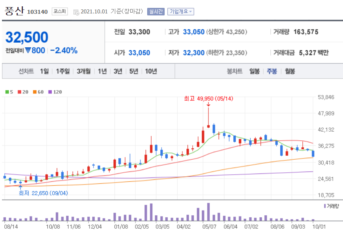Image resolution: width=343 pixels, height=235 pixels.
Task: Click the 실시간 real-time button
Action: tap(156, 11)
